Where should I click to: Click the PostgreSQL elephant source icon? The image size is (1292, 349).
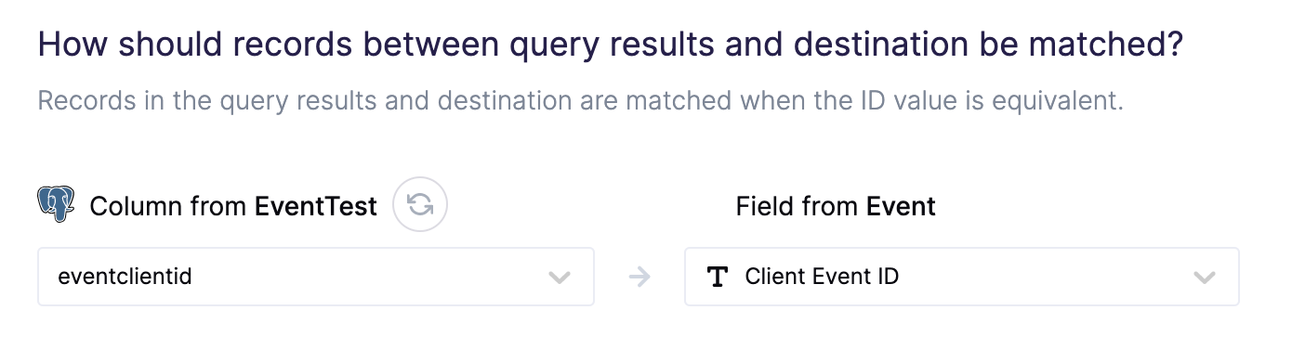click(56, 204)
